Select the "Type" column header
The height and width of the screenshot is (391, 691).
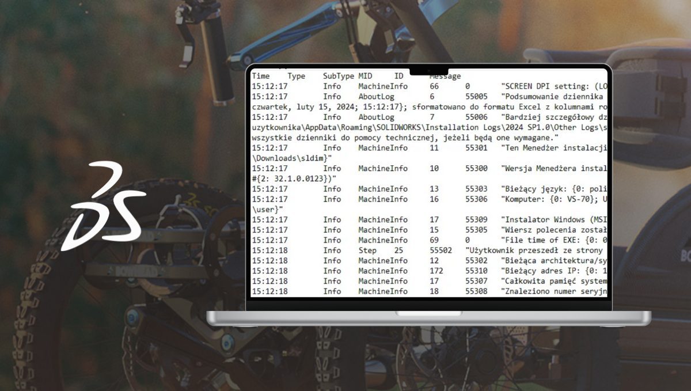point(297,76)
